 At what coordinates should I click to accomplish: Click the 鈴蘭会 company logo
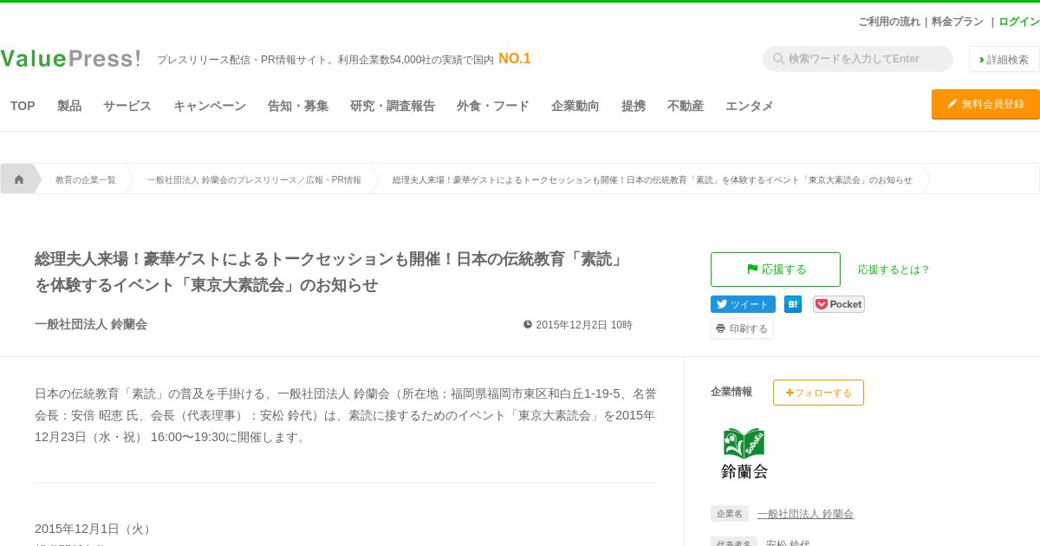click(744, 453)
